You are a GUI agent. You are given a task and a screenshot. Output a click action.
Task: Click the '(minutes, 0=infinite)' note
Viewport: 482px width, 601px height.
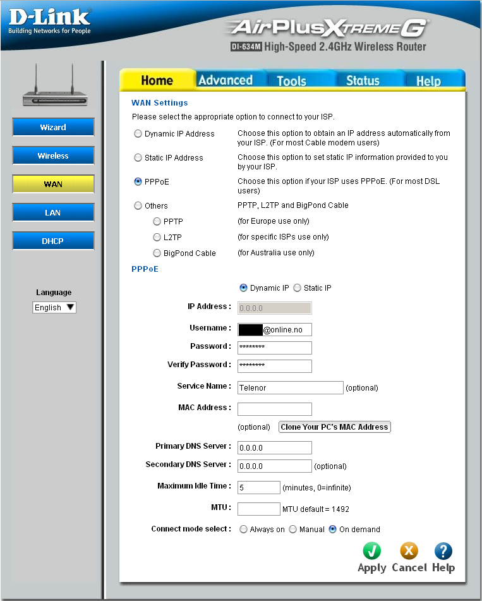pyautogui.click(x=317, y=488)
